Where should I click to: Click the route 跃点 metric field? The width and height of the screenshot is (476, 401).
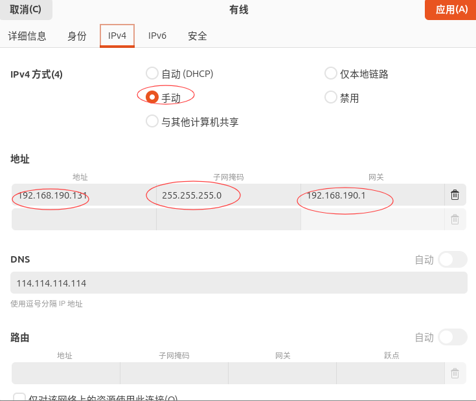click(391, 373)
